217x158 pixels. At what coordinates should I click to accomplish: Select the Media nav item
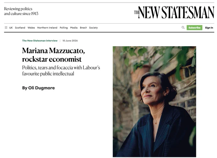[74, 28]
